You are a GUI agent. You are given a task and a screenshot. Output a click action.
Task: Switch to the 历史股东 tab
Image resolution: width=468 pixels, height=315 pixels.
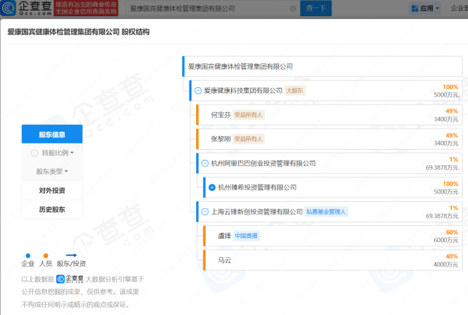(x=52, y=210)
